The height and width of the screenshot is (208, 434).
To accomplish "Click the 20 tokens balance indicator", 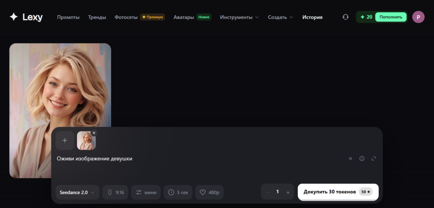I will tap(366, 17).
